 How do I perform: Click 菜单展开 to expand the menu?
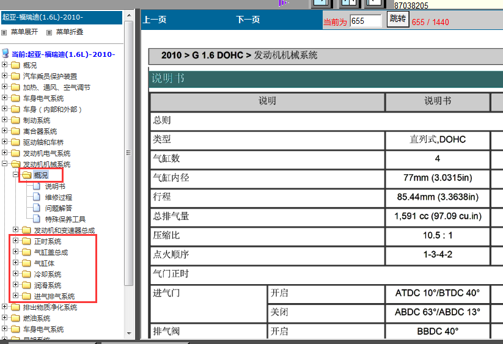pyautogui.click(x=24, y=32)
